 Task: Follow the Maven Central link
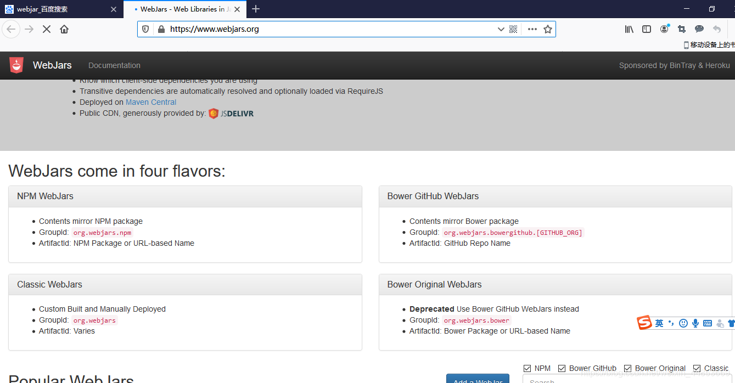(151, 102)
